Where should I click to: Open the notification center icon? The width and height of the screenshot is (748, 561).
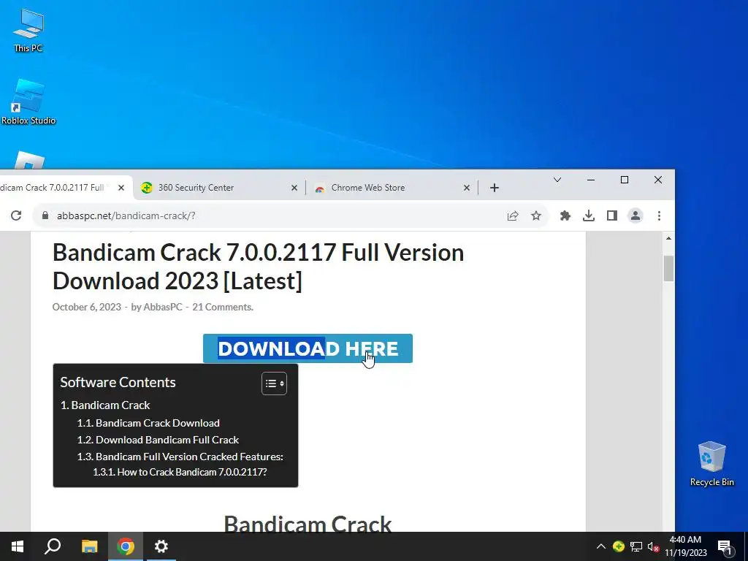(725, 546)
